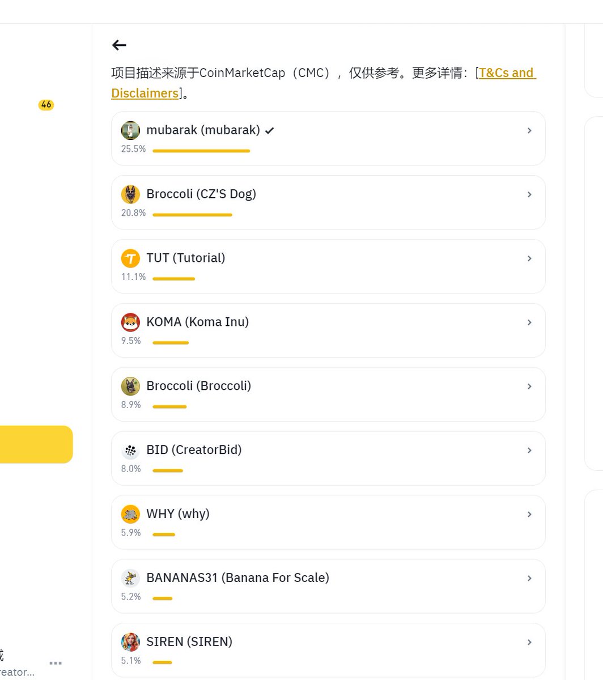Click the 20.8% vote percentage

click(x=133, y=213)
